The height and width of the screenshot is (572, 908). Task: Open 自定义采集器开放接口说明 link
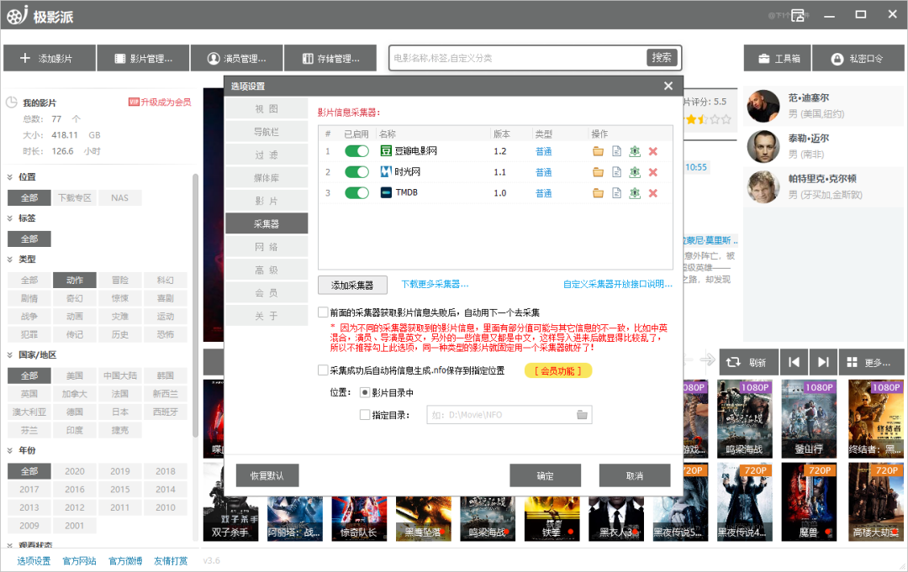pos(618,284)
